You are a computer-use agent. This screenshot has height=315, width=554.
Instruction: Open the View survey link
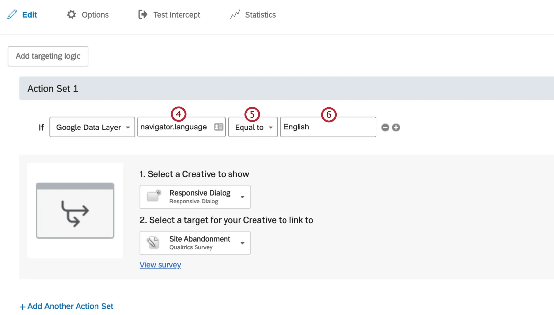pyautogui.click(x=160, y=265)
